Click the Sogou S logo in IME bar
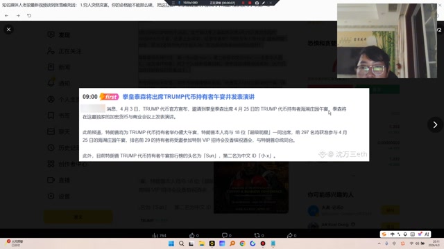 click(x=384, y=234)
